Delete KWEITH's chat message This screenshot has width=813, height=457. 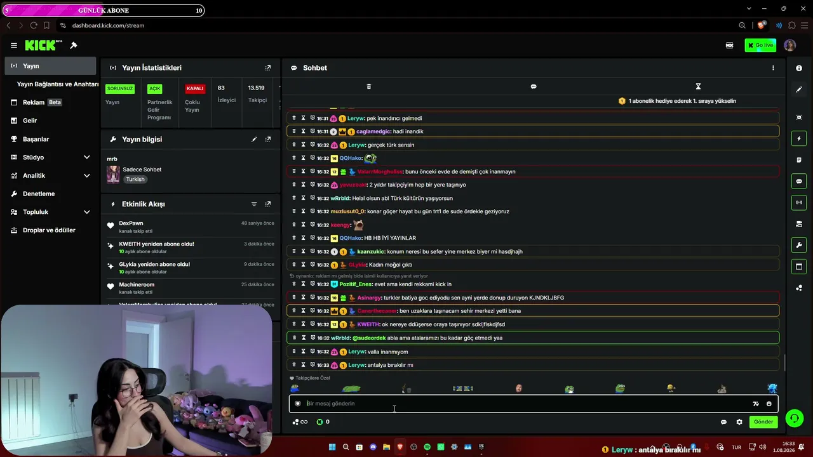[x=294, y=324]
